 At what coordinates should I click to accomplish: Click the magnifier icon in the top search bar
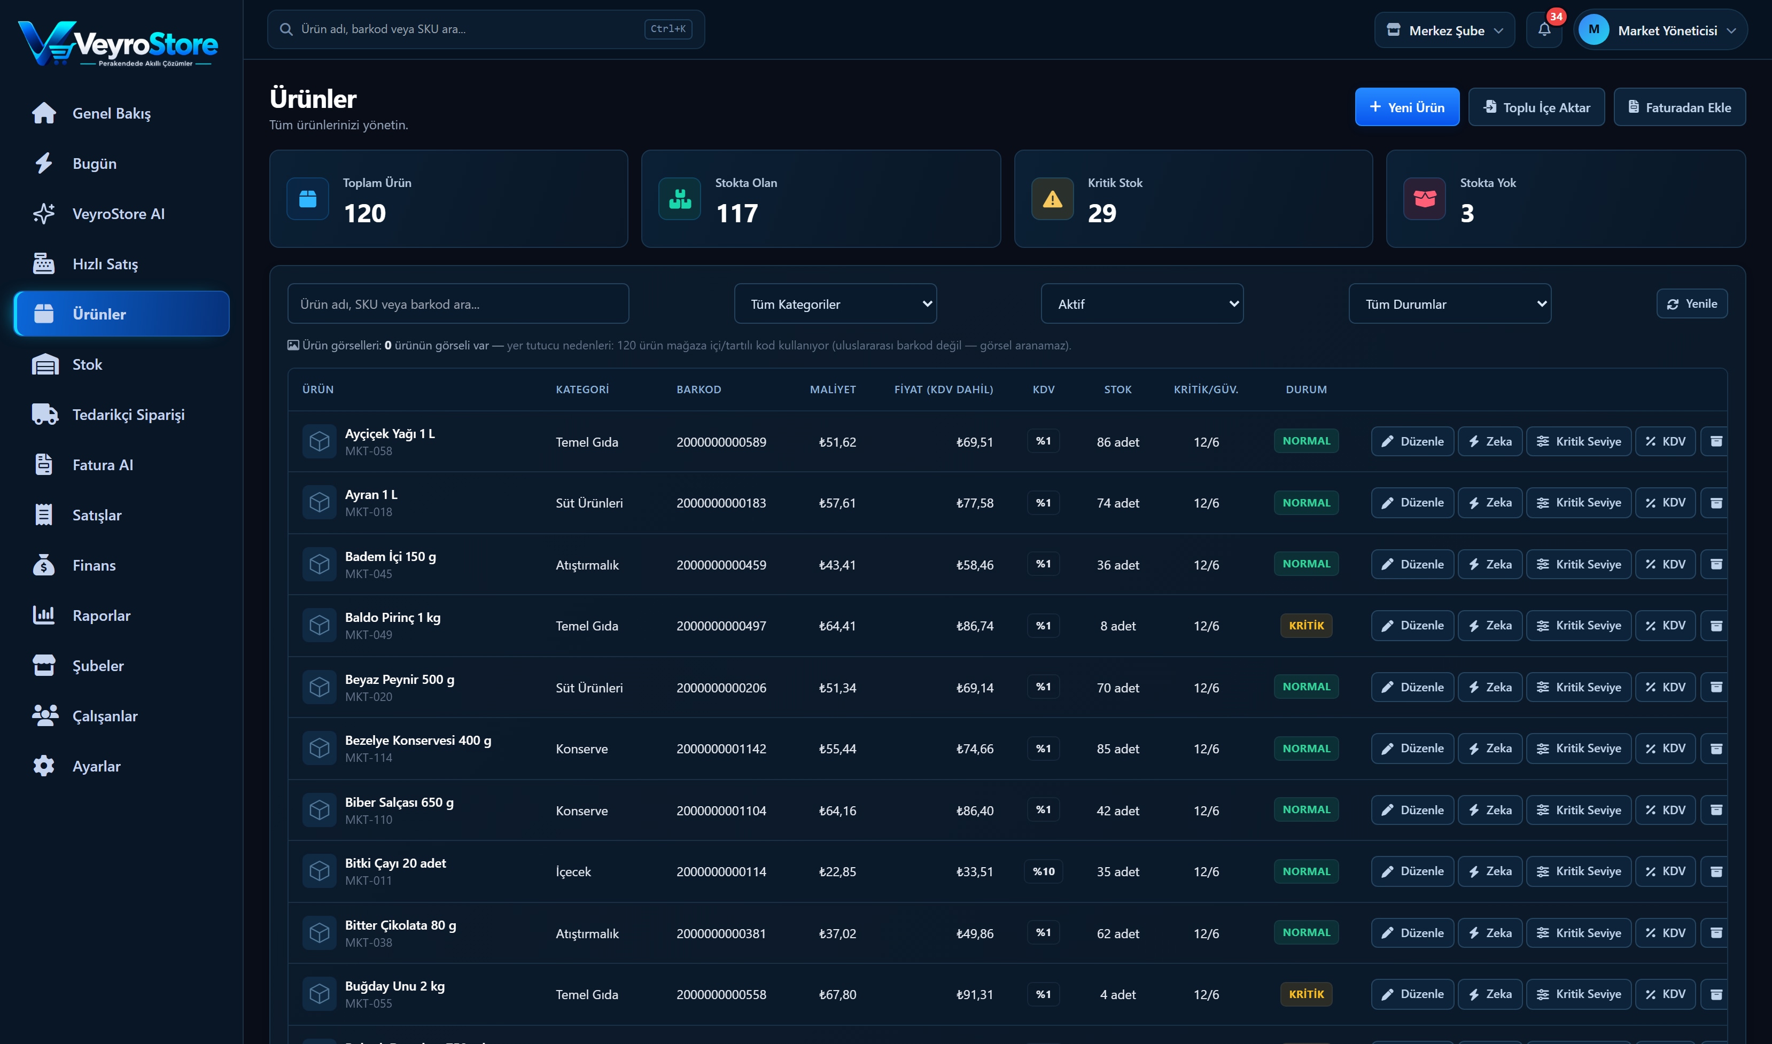click(x=286, y=29)
